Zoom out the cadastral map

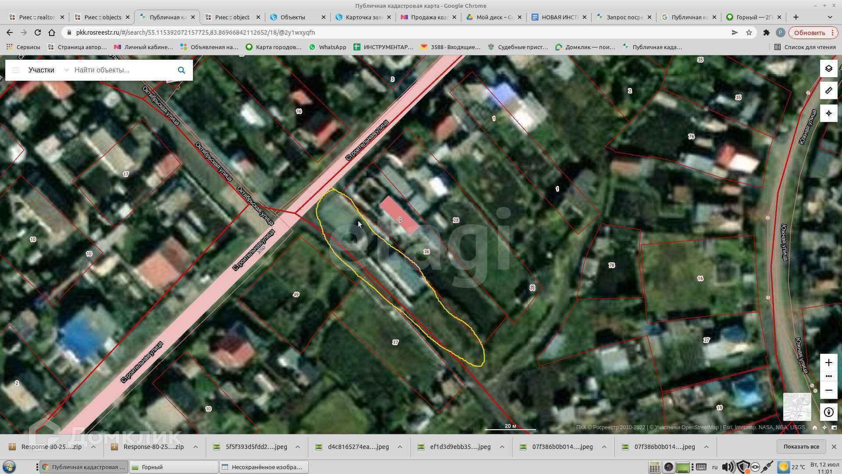828,390
